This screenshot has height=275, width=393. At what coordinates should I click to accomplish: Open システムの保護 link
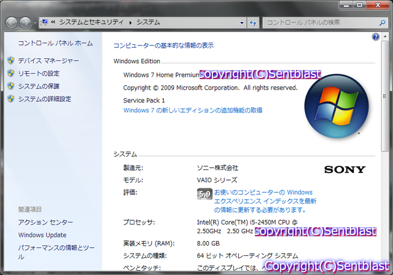[x=39, y=86]
